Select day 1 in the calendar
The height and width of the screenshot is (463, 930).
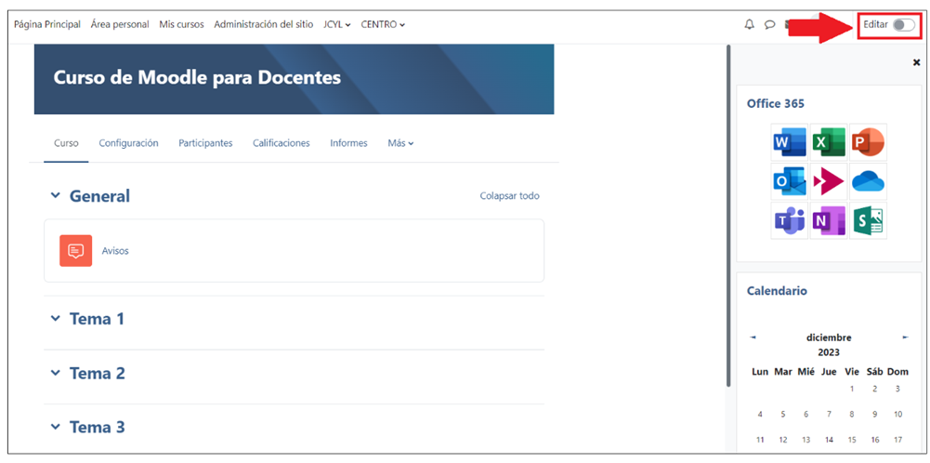coord(852,389)
